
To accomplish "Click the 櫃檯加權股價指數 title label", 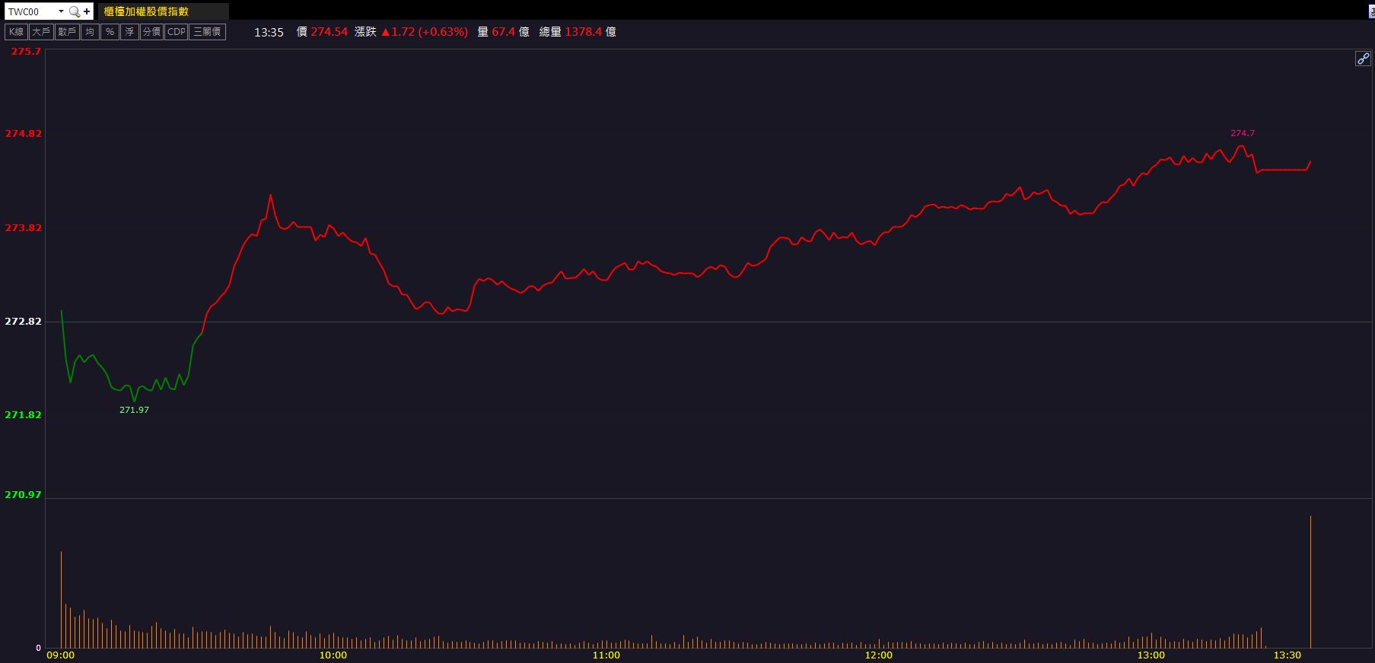I will coord(146,11).
